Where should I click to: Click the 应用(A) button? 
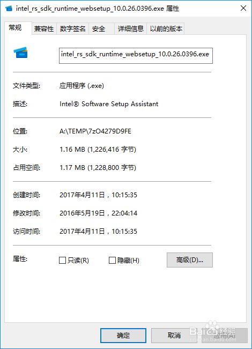225,336
